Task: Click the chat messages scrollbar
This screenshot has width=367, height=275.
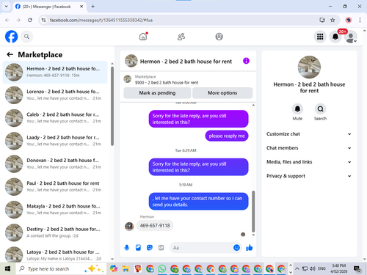Action: pyautogui.click(x=253, y=211)
